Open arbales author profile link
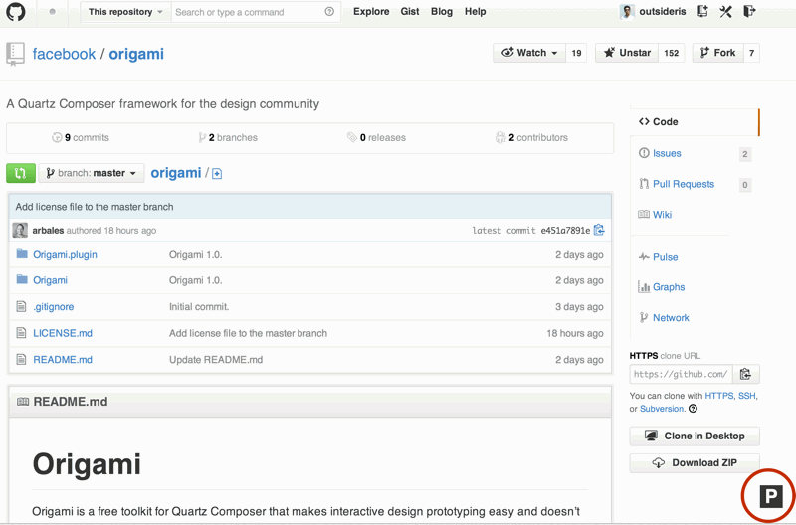 click(x=48, y=231)
